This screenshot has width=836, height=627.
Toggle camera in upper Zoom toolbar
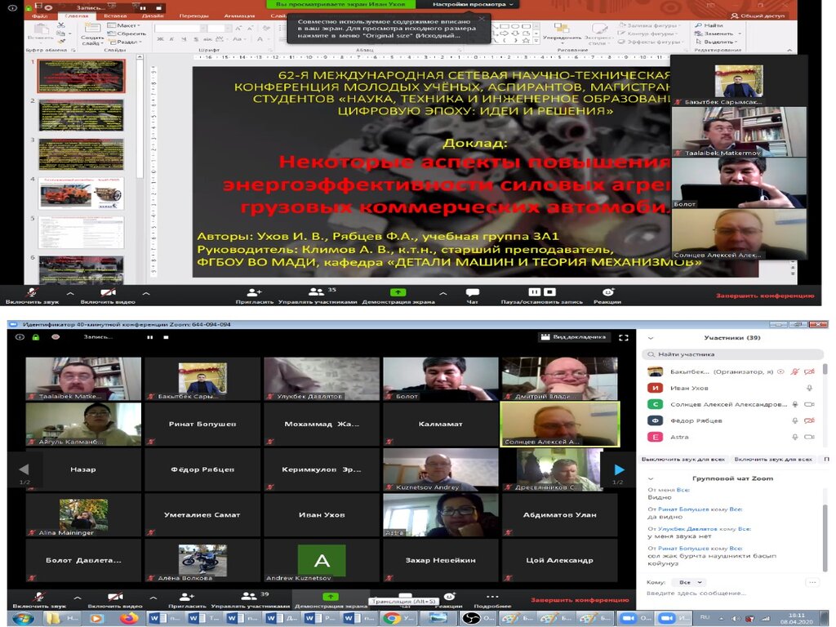[108, 295]
